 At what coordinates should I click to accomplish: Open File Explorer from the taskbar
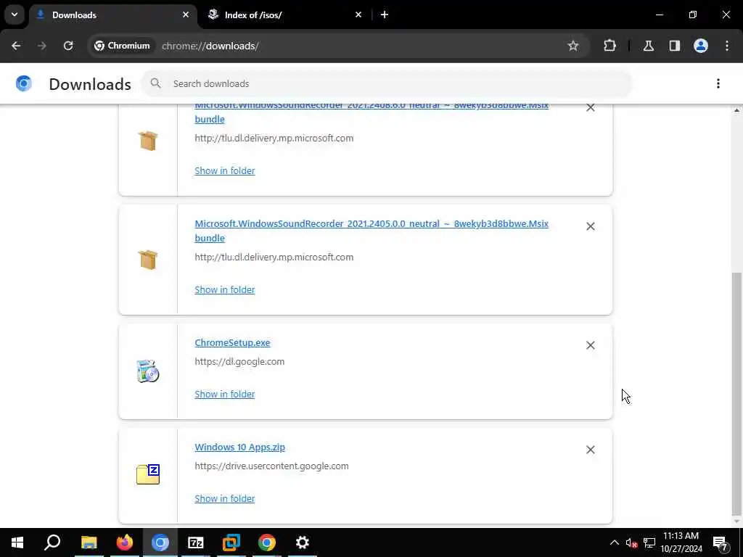pyautogui.click(x=89, y=542)
